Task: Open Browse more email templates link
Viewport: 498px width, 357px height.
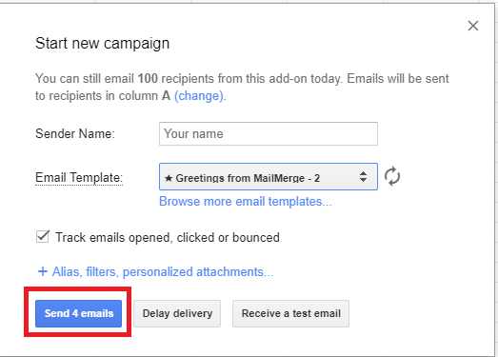Action: 246,202
